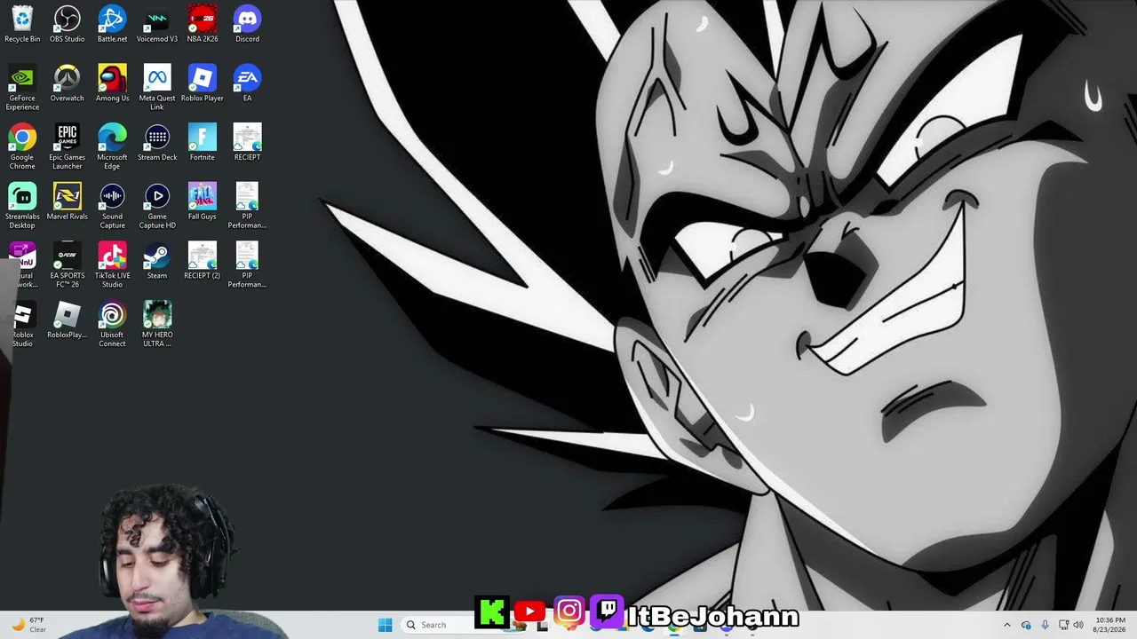Select the NBA 2K26 game icon
Viewport: 1137px width, 639px height.
click(x=203, y=24)
